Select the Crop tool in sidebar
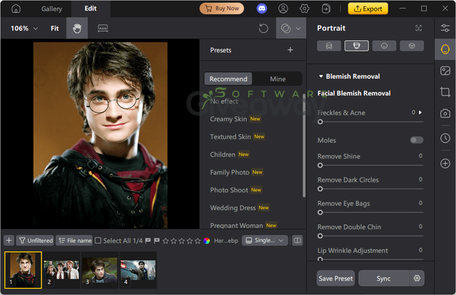The image size is (456, 295). [x=445, y=92]
